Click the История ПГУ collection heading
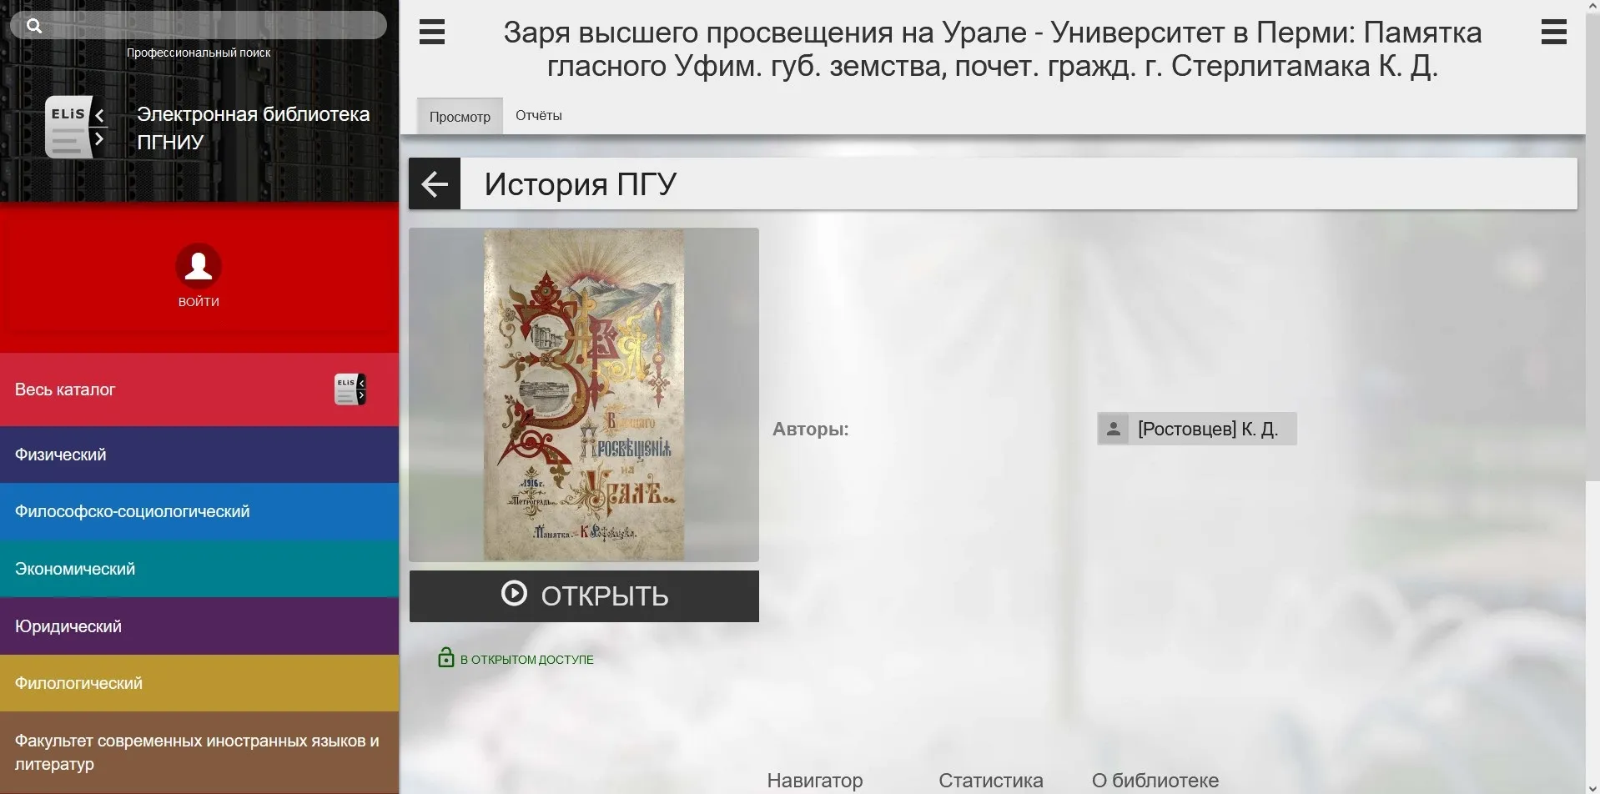Viewport: 1600px width, 794px height. coord(581,183)
